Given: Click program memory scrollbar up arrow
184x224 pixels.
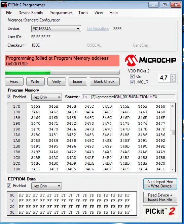Looking at the screenshot, I should [x=173, y=106].
